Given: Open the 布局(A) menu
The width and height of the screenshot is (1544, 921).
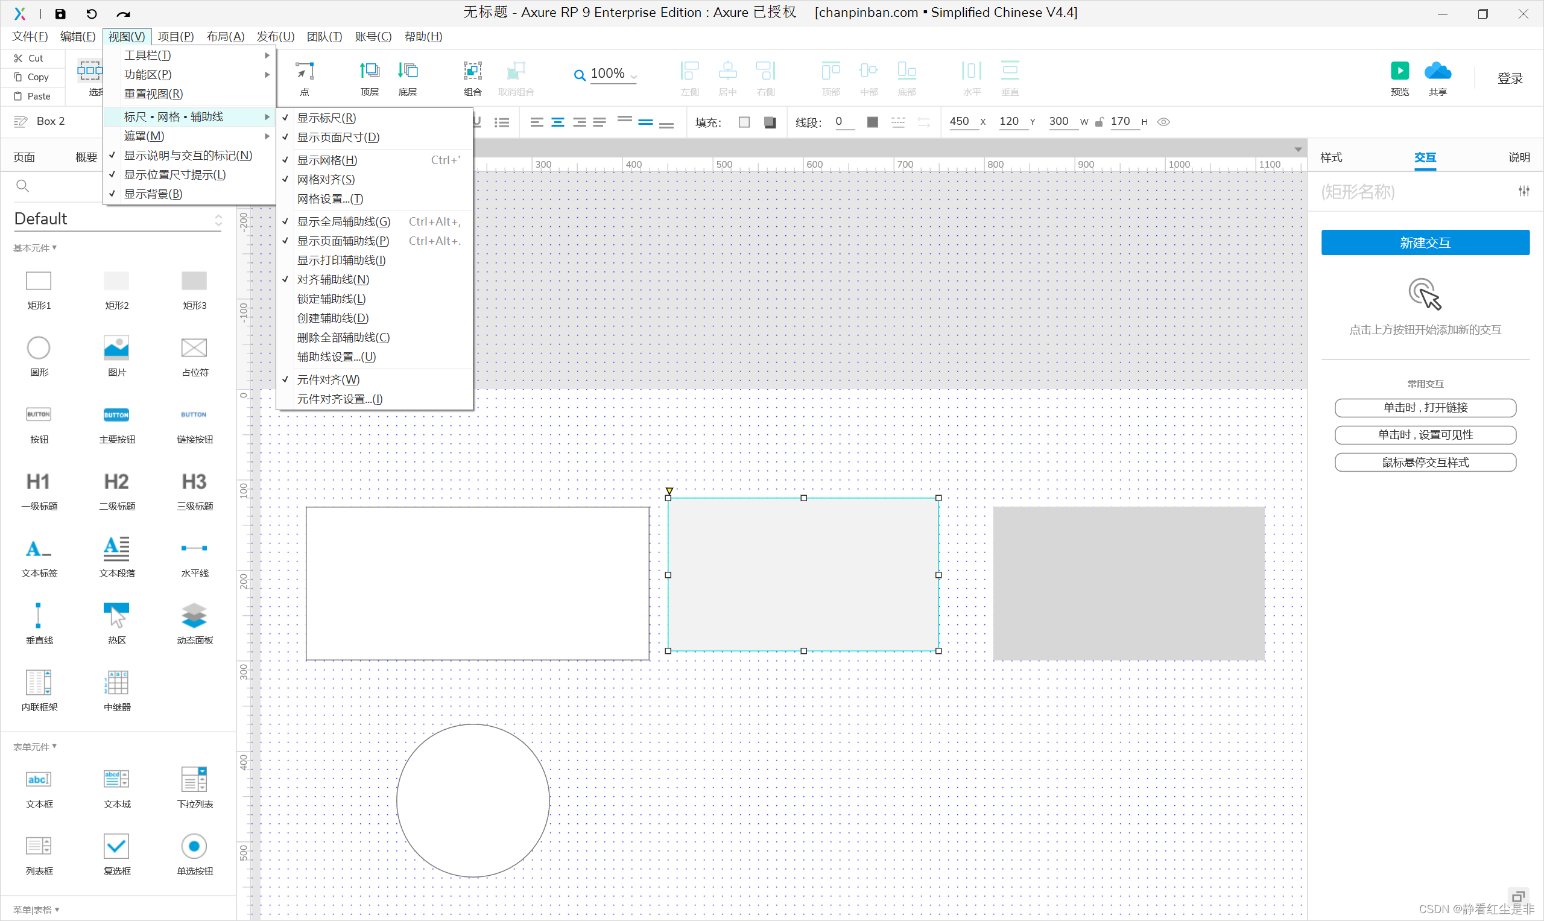Looking at the screenshot, I should click(226, 37).
